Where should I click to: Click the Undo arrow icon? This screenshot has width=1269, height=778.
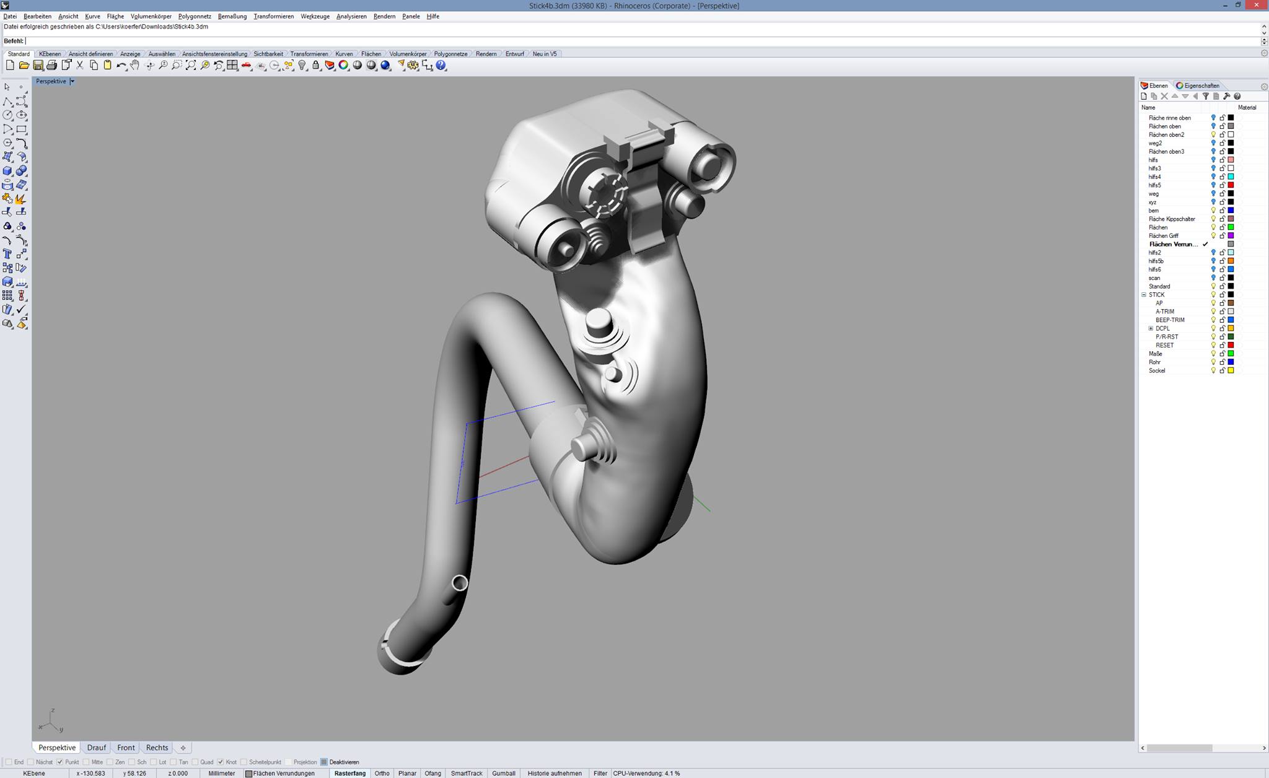121,66
